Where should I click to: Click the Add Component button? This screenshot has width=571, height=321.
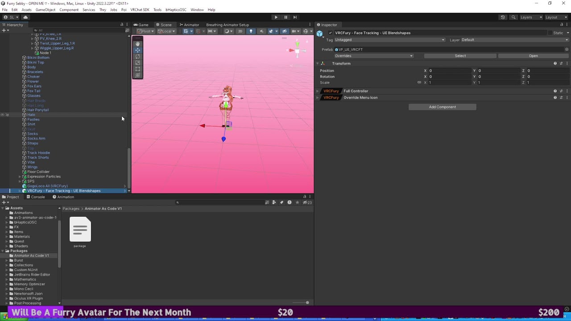[x=443, y=107]
